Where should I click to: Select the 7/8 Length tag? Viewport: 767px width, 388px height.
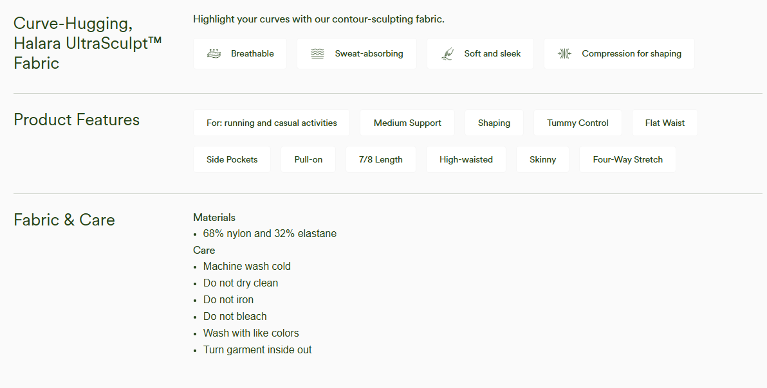coord(381,159)
